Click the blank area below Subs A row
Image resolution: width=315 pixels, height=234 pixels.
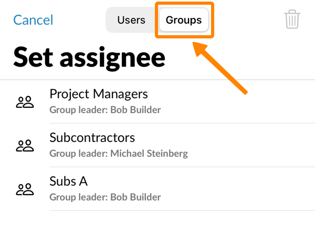click(157, 223)
